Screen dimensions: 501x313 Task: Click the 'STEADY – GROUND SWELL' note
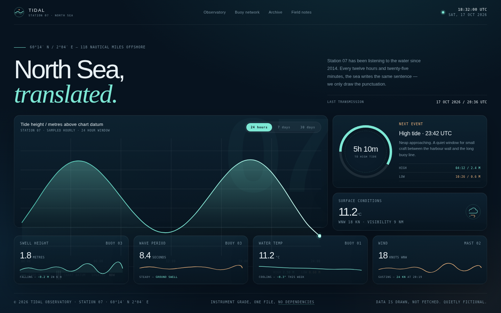coord(158,277)
